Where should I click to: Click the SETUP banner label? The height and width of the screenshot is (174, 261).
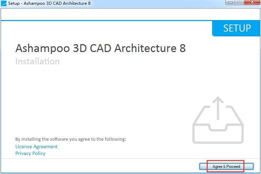[x=237, y=28]
